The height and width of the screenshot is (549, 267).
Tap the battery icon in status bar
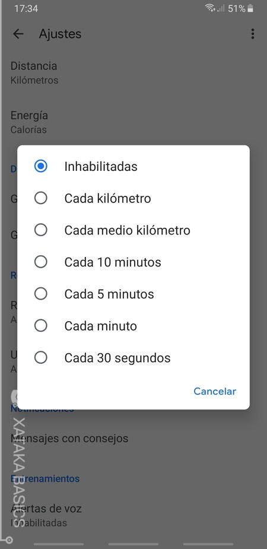click(x=250, y=8)
